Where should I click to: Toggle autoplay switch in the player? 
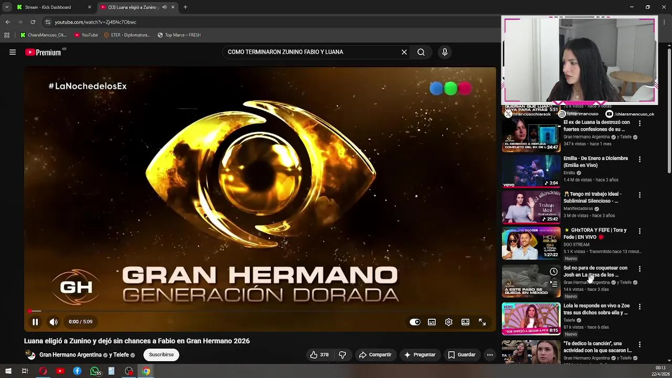tap(415, 322)
